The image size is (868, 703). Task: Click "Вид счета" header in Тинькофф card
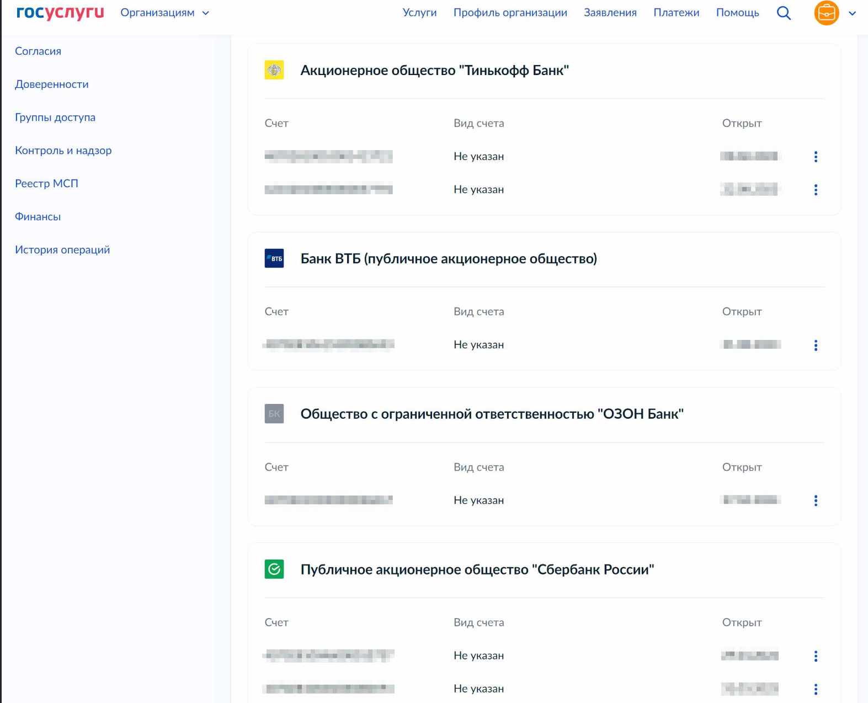click(478, 123)
